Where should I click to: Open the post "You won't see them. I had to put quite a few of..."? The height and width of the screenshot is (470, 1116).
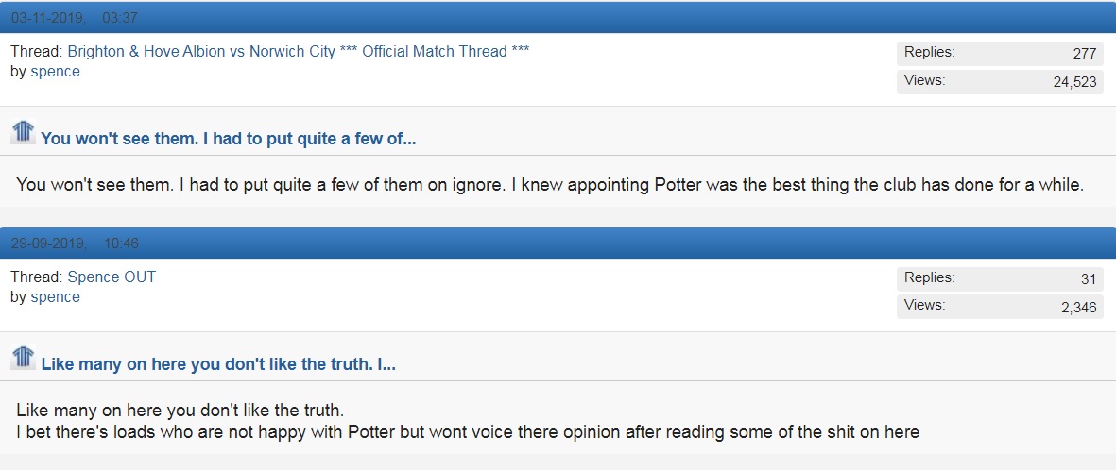click(x=229, y=140)
